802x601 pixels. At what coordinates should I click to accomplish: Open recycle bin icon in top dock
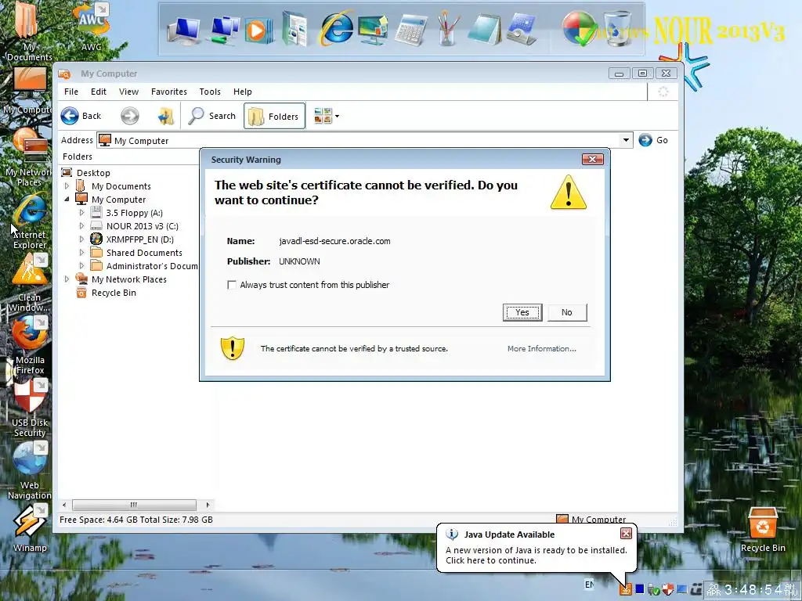[x=617, y=30]
